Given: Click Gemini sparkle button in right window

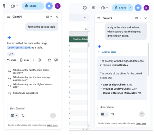Looking at the screenshot, I should pos(138,8).
